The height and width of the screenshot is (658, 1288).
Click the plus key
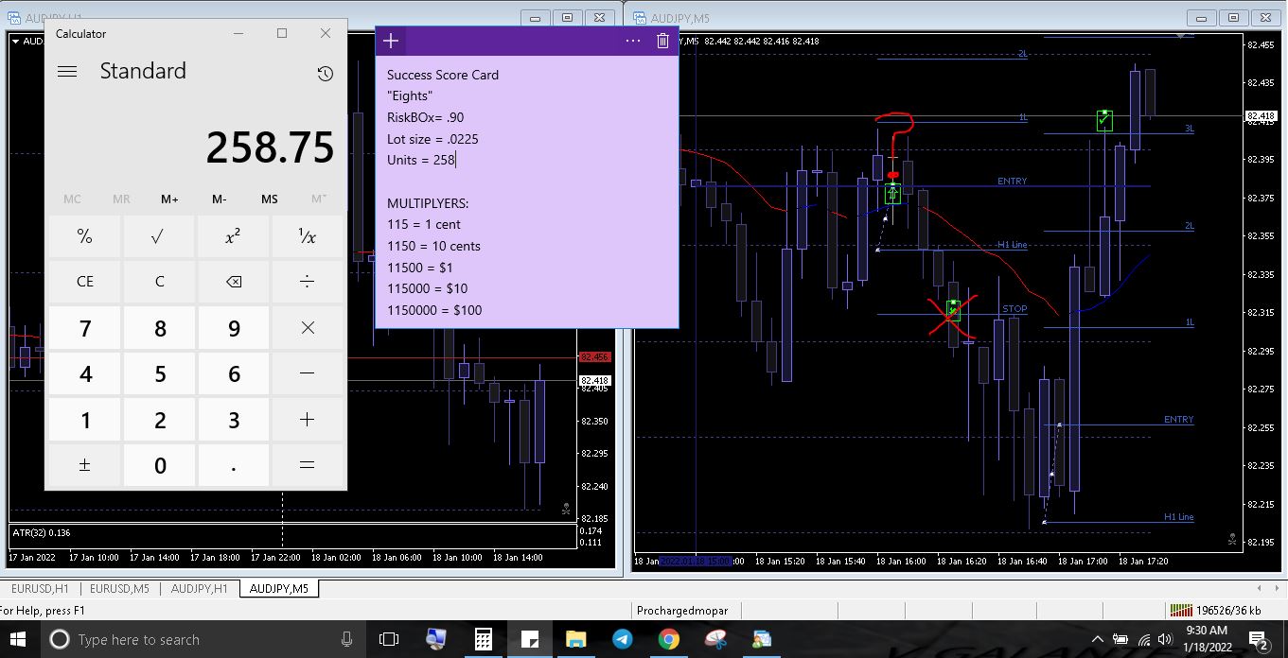pyautogui.click(x=307, y=420)
